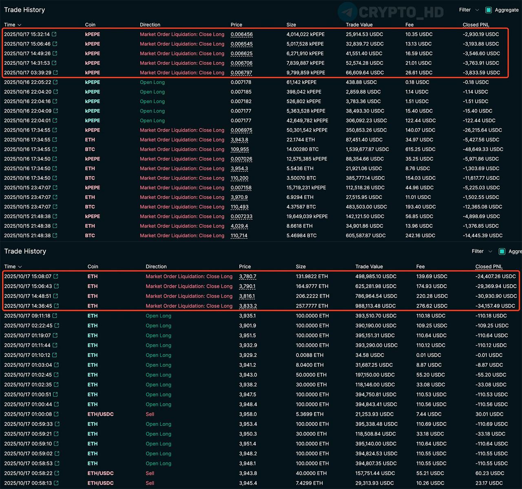522x489 pixels.
Task: Sort by Time column in lower table
Action: (12, 267)
